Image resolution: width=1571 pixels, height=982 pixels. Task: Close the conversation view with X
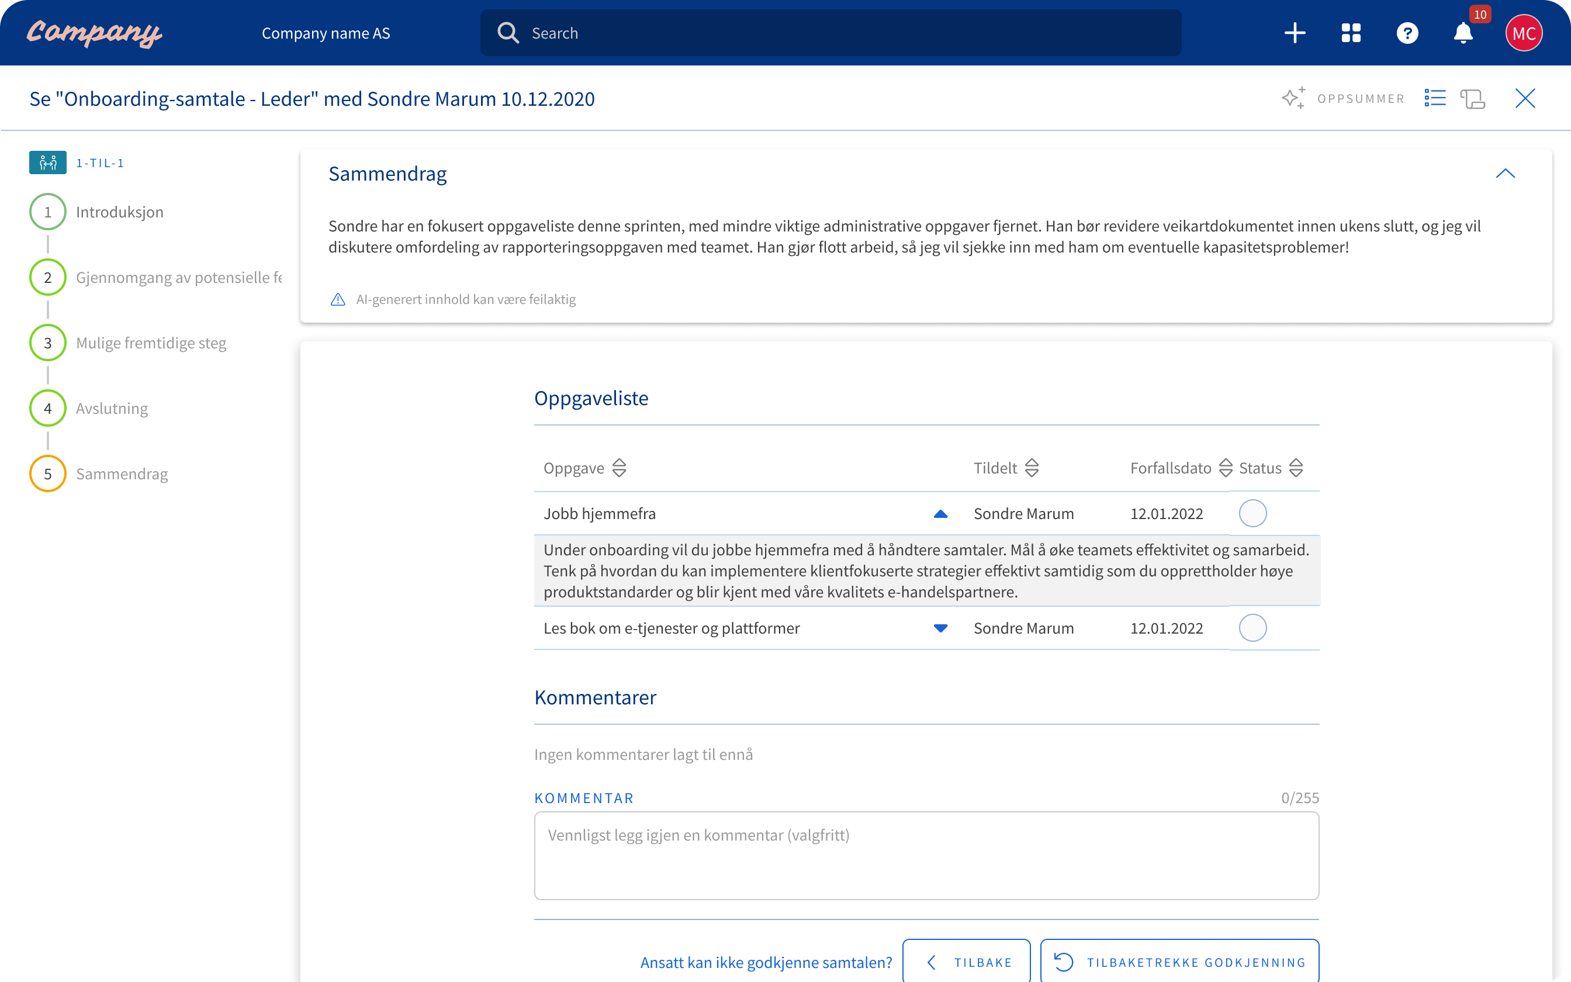point(1525,98)
